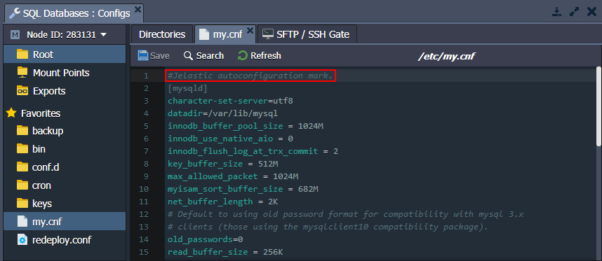Click the innodb_buffer_pool_size = 1024M line

[246, 126]
